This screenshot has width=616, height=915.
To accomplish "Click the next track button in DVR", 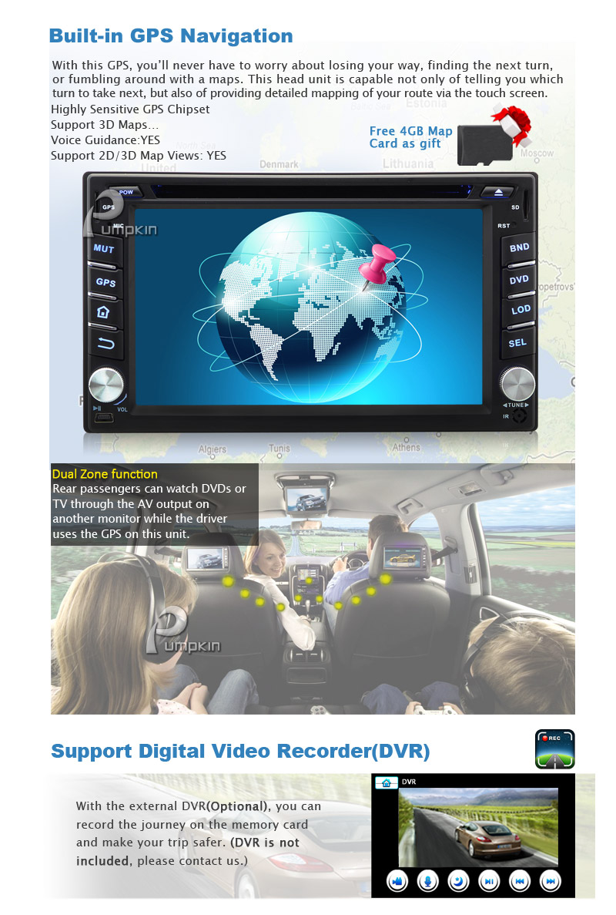I will coord(550,881).
